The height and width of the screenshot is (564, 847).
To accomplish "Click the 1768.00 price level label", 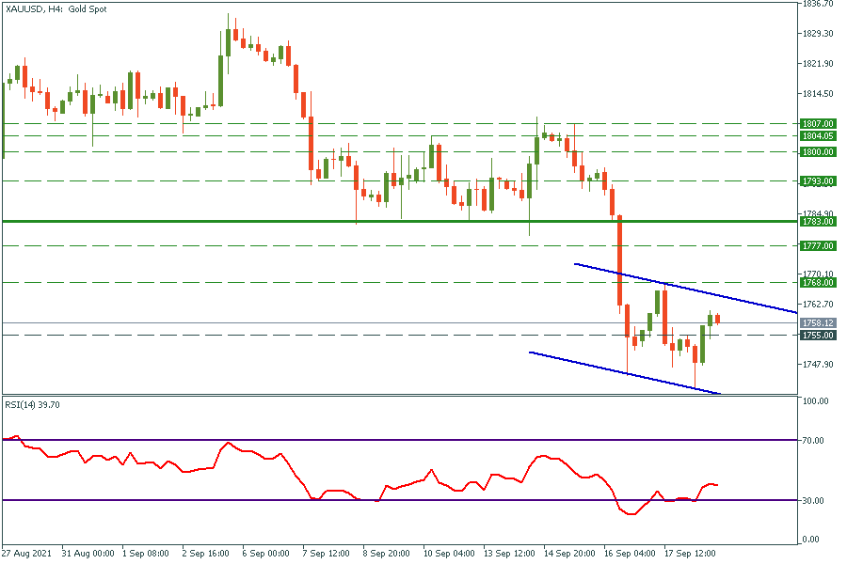I will tap(817, 282).
